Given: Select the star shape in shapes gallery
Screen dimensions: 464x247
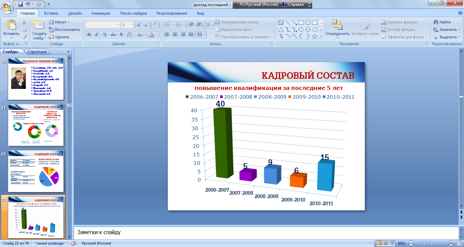Looking at the screenshot, I should click(x=315, y=36).
